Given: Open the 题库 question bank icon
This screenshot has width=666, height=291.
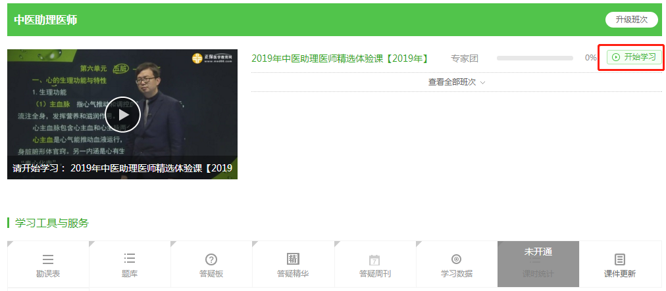Looking at the screenshot, I should 130,259.
